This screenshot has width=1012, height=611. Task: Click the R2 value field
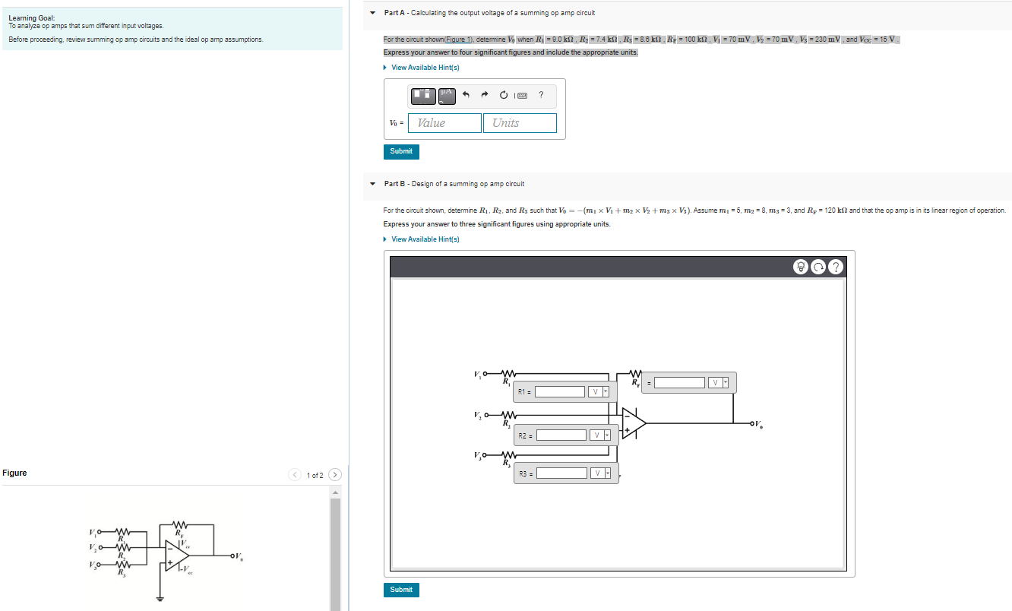[x=561, y=435]
